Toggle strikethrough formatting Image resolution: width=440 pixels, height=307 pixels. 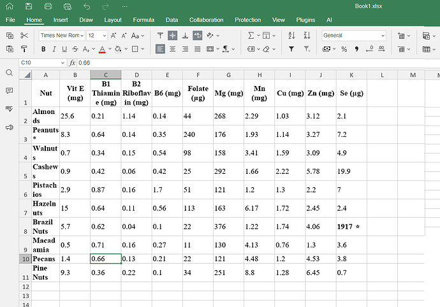click(x=75, y=49)
